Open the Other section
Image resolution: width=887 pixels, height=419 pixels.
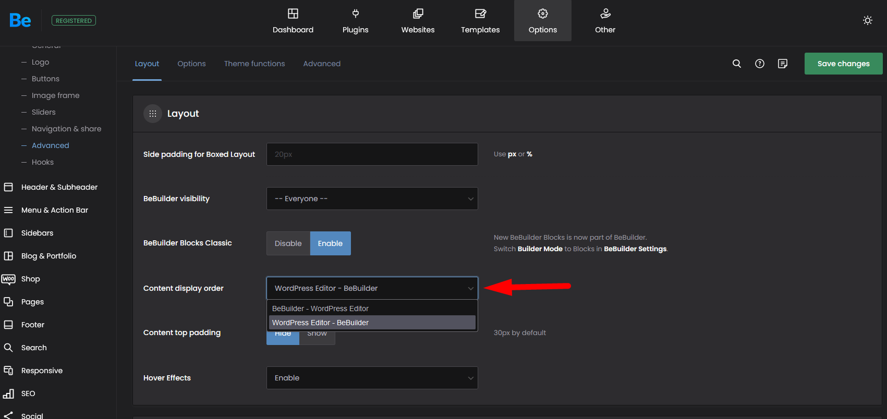(x=605, y=21)
